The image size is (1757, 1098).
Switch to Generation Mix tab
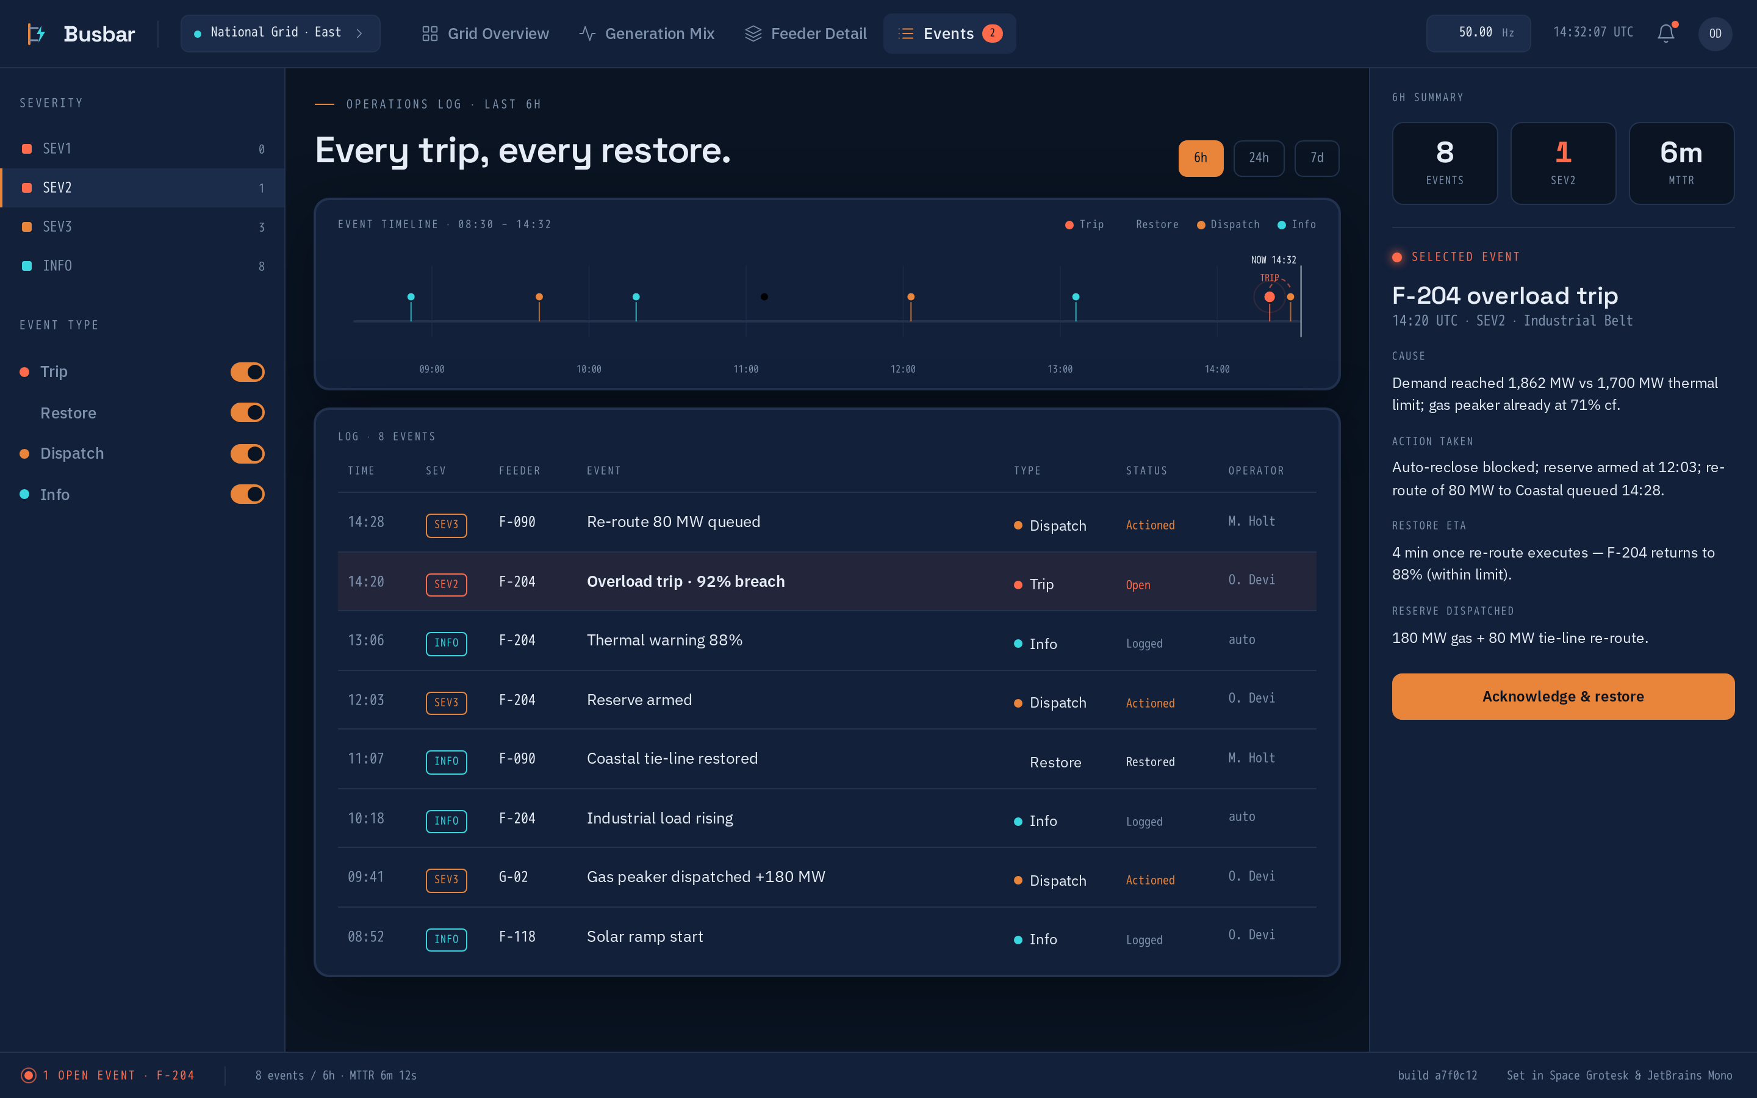[647, 34]
